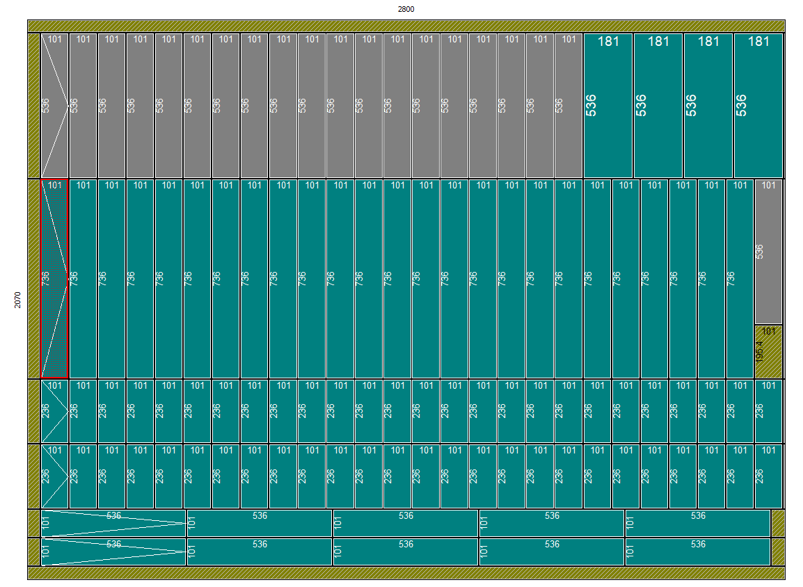This screenshot has width=803, height=587.
Task: Click the 2800 sheet width label
Action: click(406, 9)
